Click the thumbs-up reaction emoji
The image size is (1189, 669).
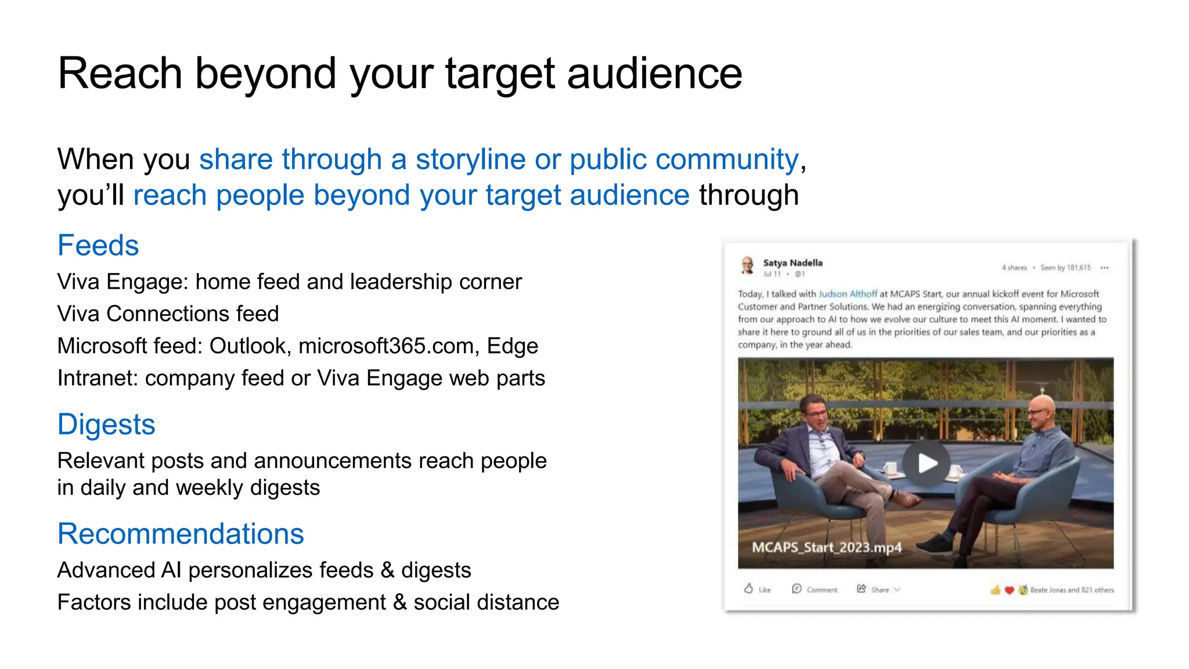(x=996, y=590)
